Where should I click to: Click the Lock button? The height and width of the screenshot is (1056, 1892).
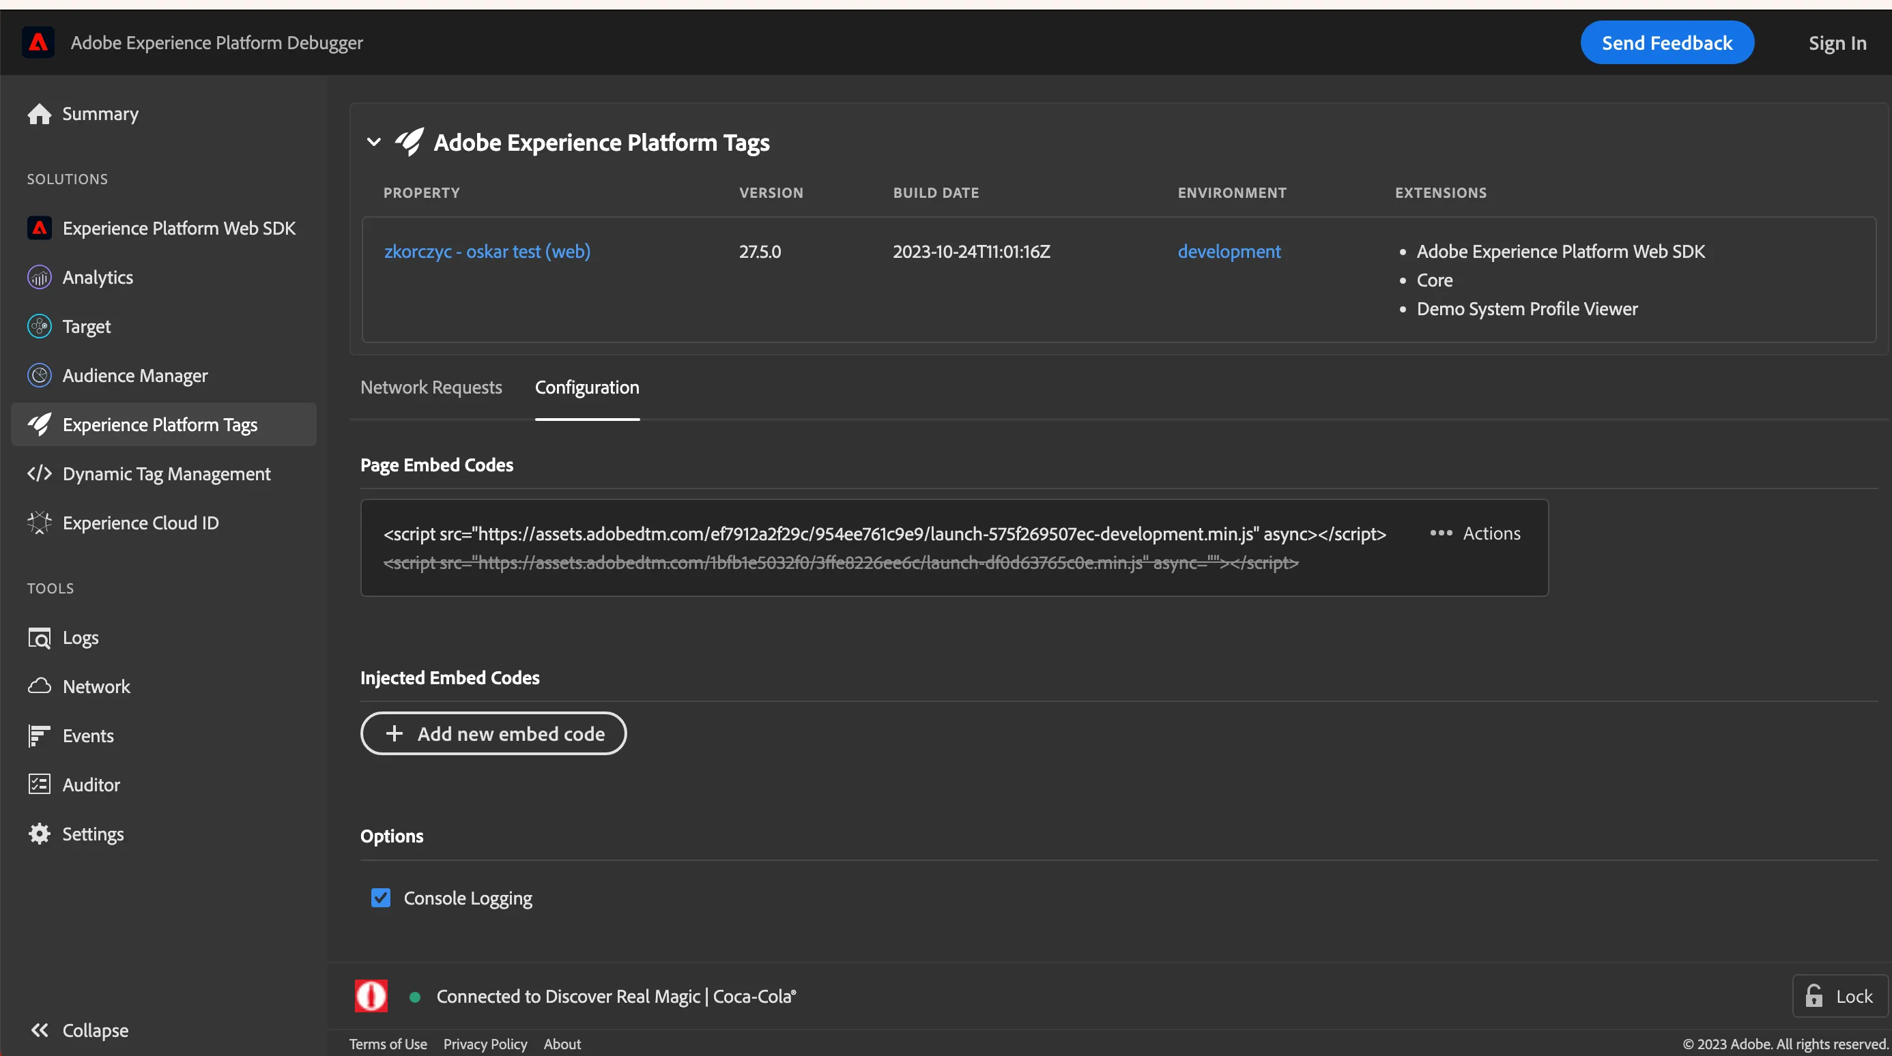[1840, 996]
